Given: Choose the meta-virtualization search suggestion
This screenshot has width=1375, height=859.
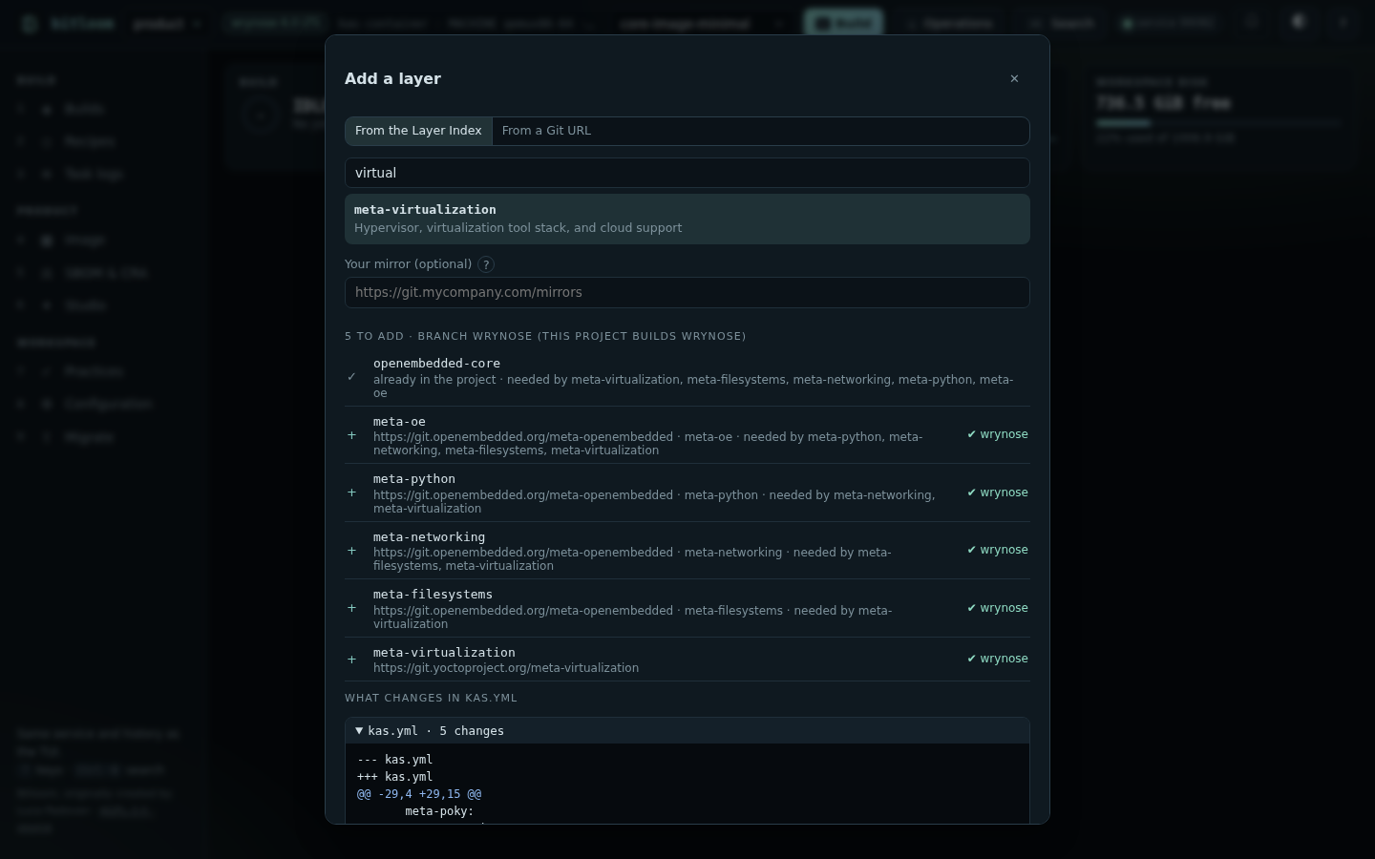Looking at the screenshot, I should point(687,219).
